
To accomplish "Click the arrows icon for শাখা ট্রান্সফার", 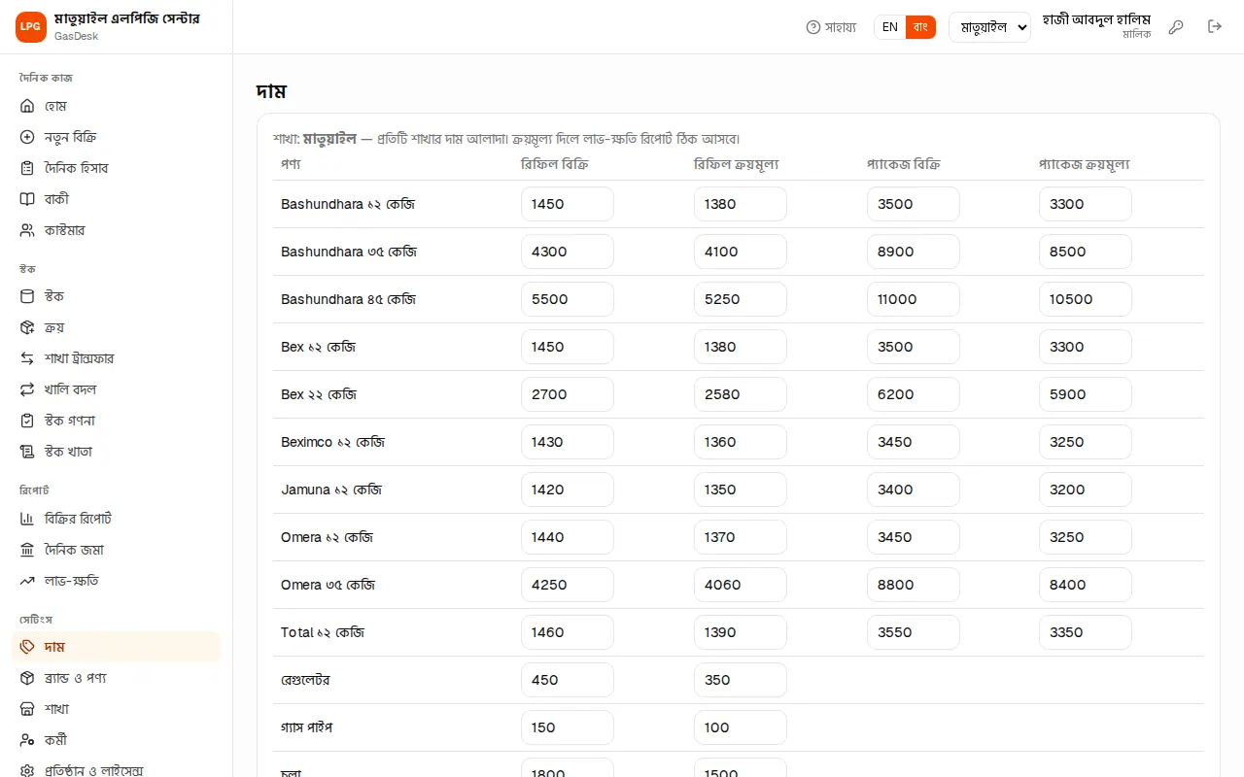I will (x=27, y=358).
